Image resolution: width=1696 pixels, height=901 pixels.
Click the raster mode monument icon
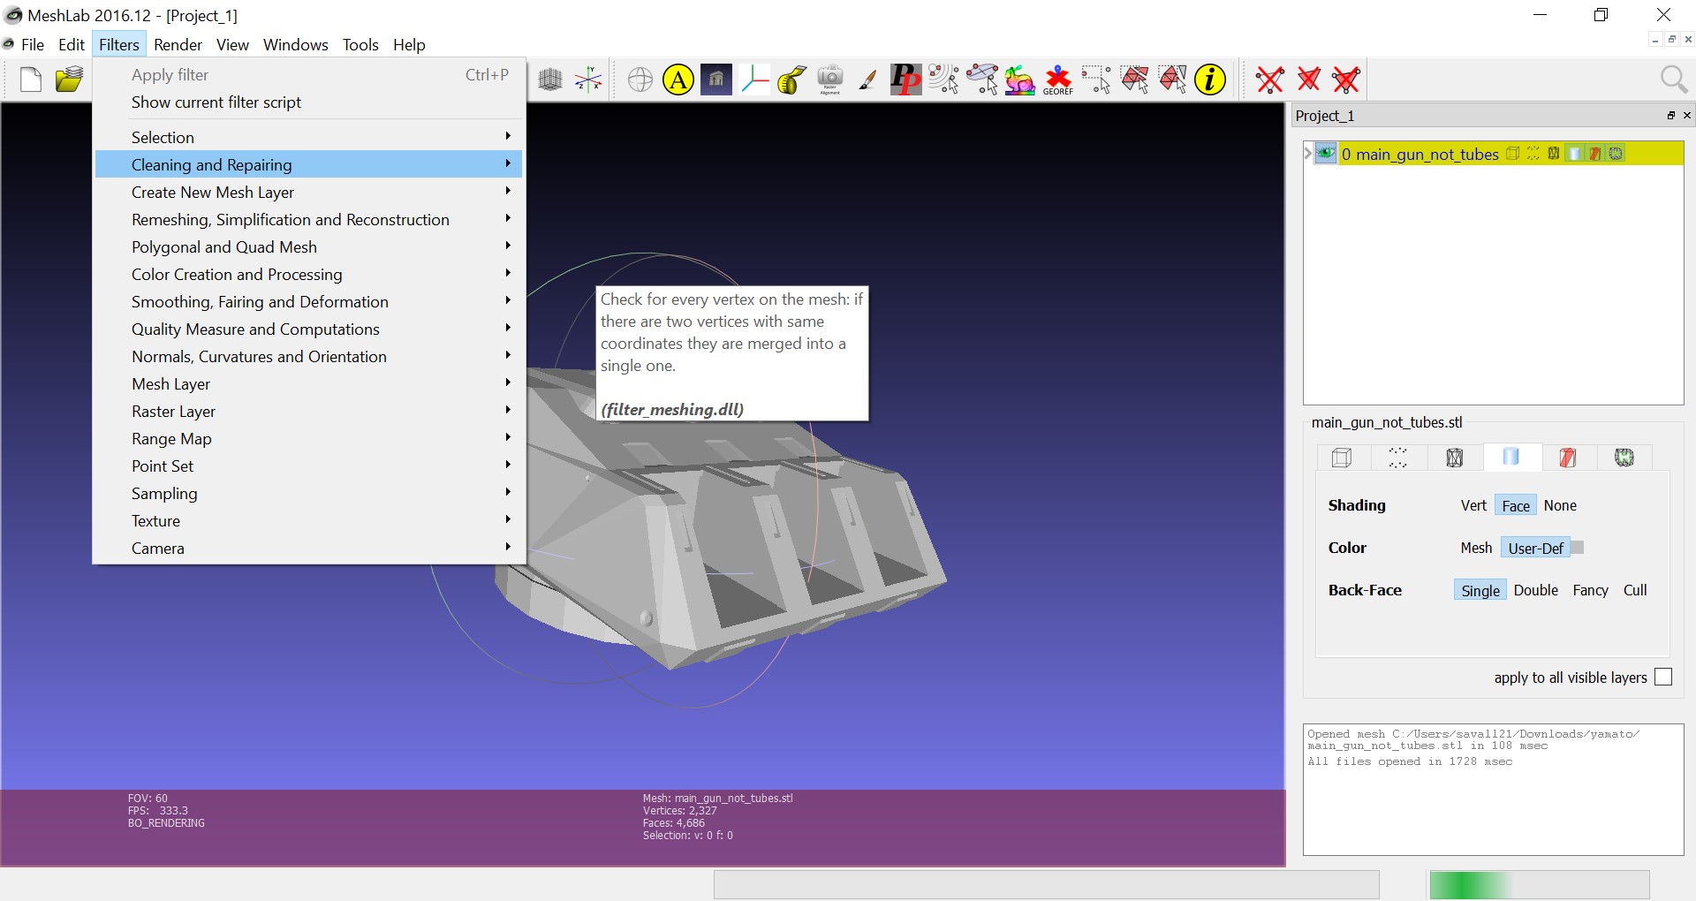716,80
